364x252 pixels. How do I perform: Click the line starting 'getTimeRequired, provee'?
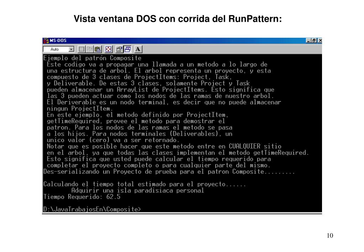(x=136, y=121)
